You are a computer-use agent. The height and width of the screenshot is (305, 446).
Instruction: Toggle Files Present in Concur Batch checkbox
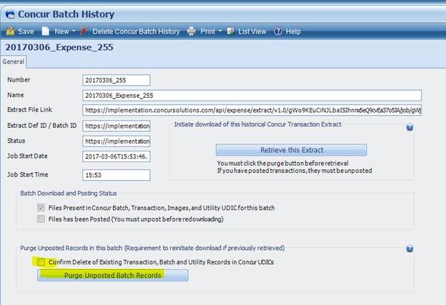(41, 208)
